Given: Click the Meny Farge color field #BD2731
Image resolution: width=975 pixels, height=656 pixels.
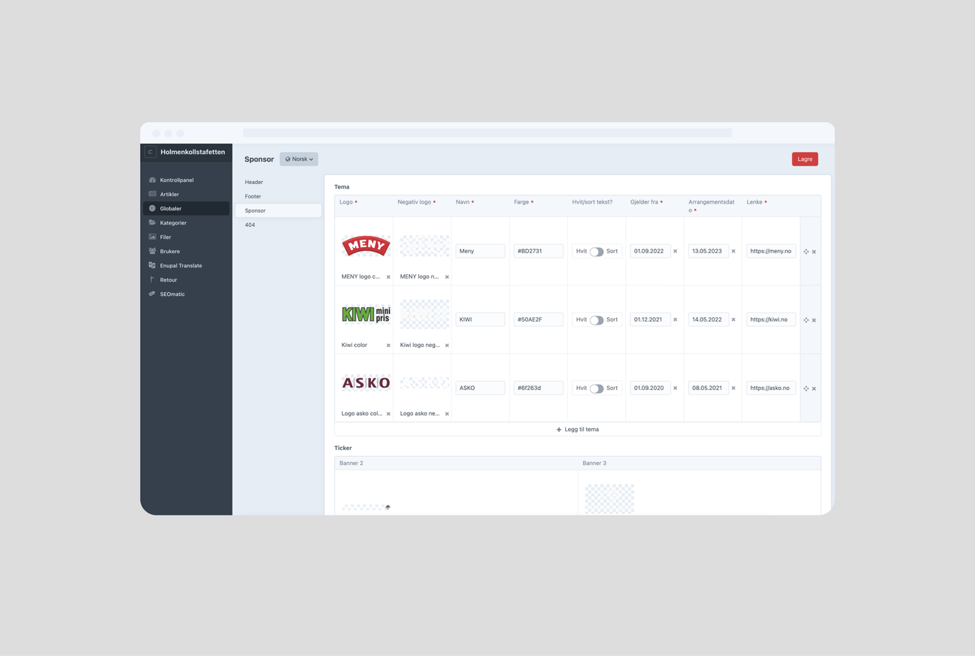Looking at the screenshot, I should (538, 252).
